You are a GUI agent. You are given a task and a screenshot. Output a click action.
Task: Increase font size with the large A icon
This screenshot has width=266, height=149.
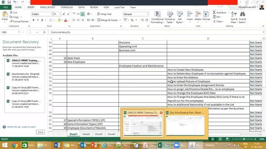click(64, 14)
